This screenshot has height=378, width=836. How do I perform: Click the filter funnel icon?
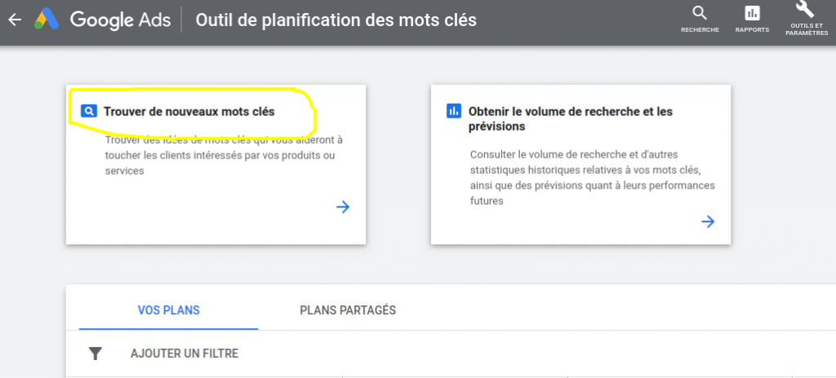[x=96, y=354]
